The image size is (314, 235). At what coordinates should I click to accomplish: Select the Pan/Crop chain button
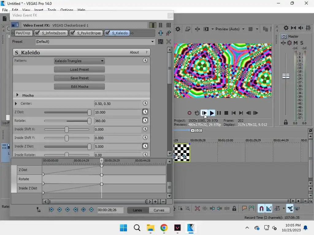click(x=23, y=33)
